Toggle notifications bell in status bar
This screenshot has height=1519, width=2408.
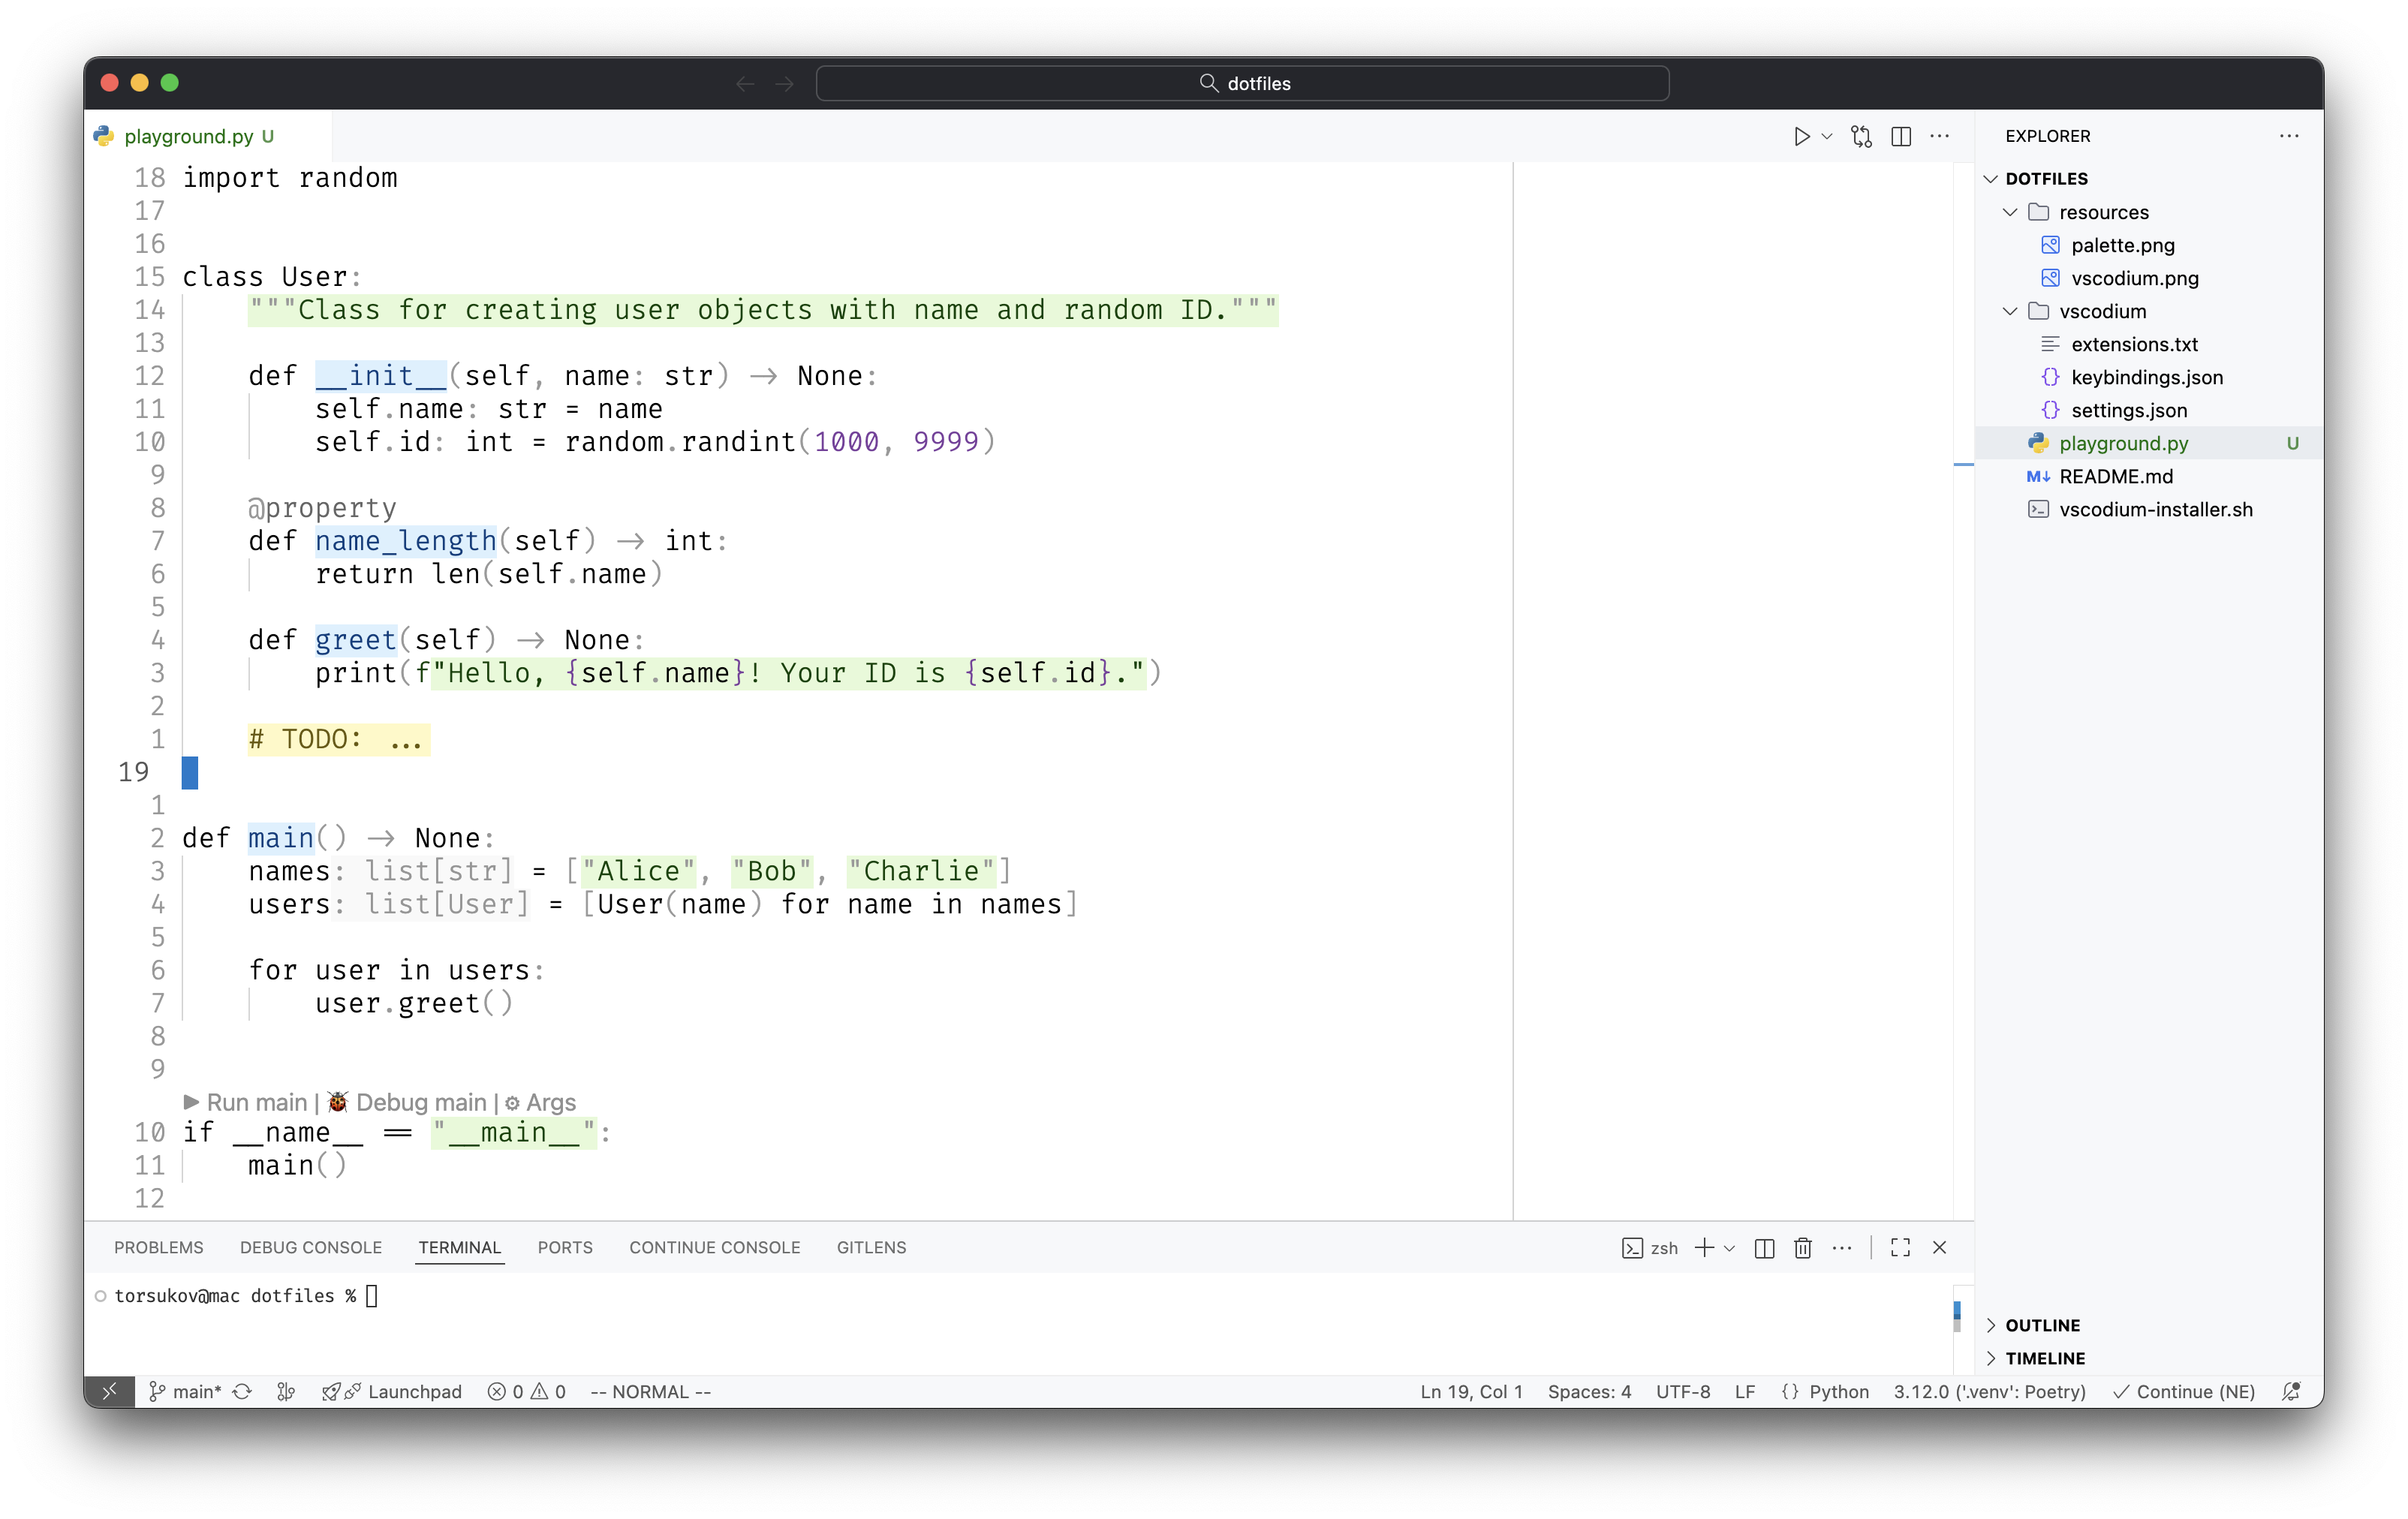(x=2291, y=1391)
